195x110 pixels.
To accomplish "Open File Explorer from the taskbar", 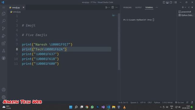I will (114, 107).
